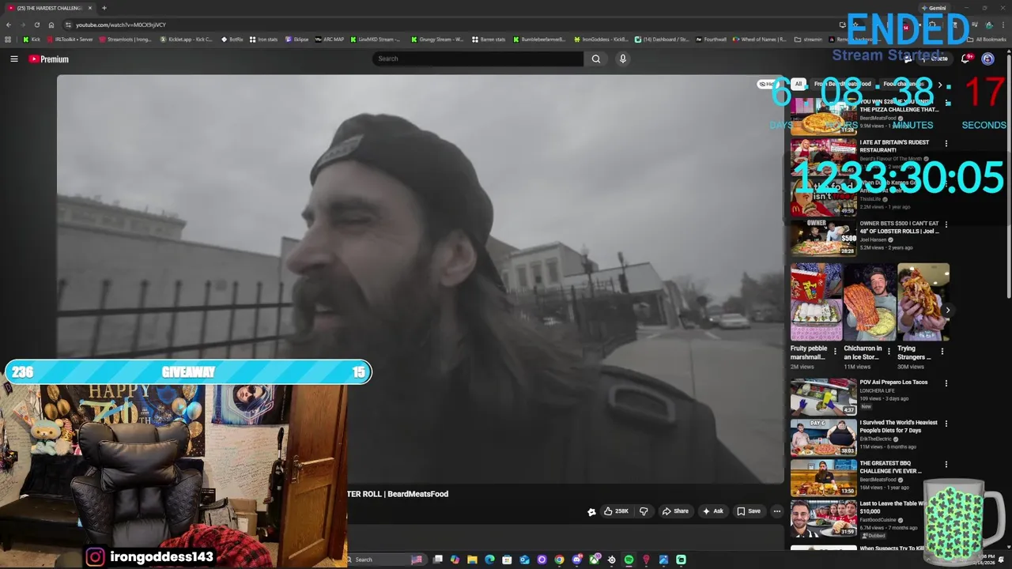
Task: Open the Wheel of Names bookmark
Action: pos(760,40)
